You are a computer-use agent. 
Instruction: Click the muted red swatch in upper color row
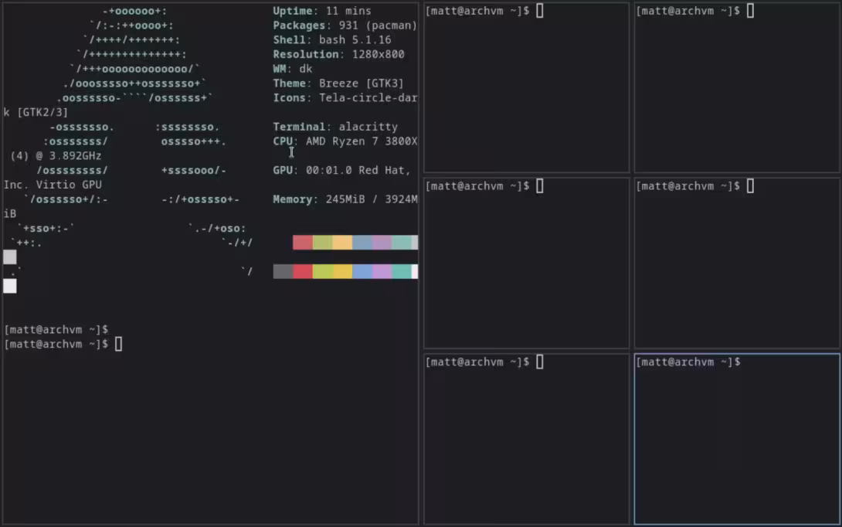click(x=302, y=243)
